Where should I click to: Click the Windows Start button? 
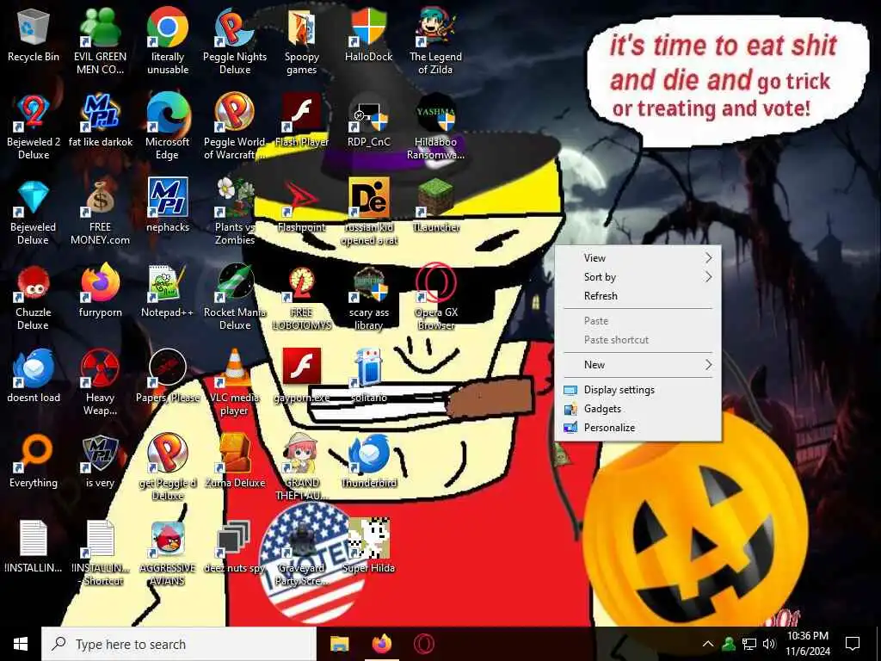click(21, 644)
